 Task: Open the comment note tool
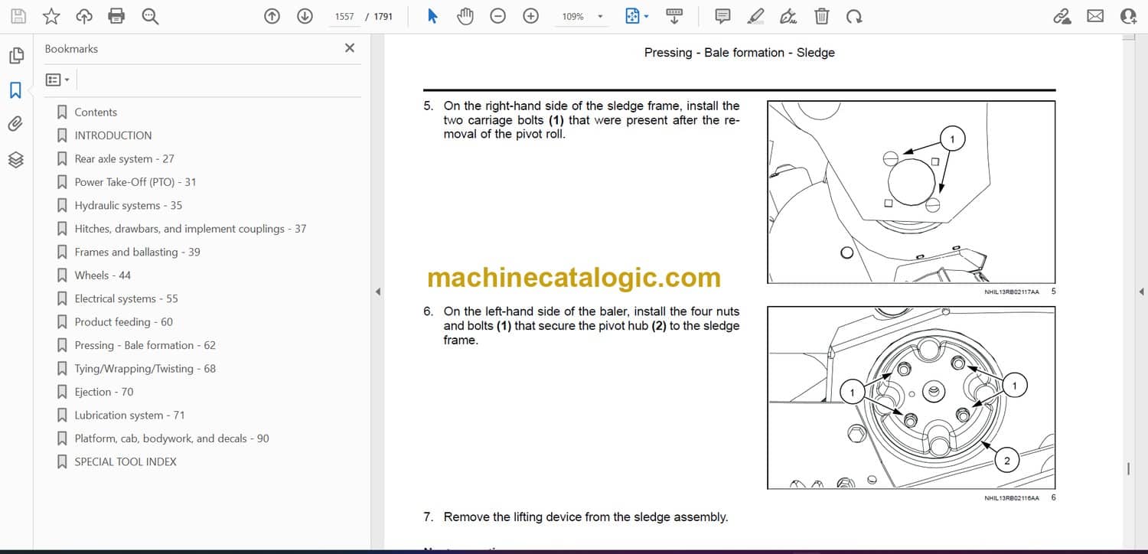(x=722, y=16)
